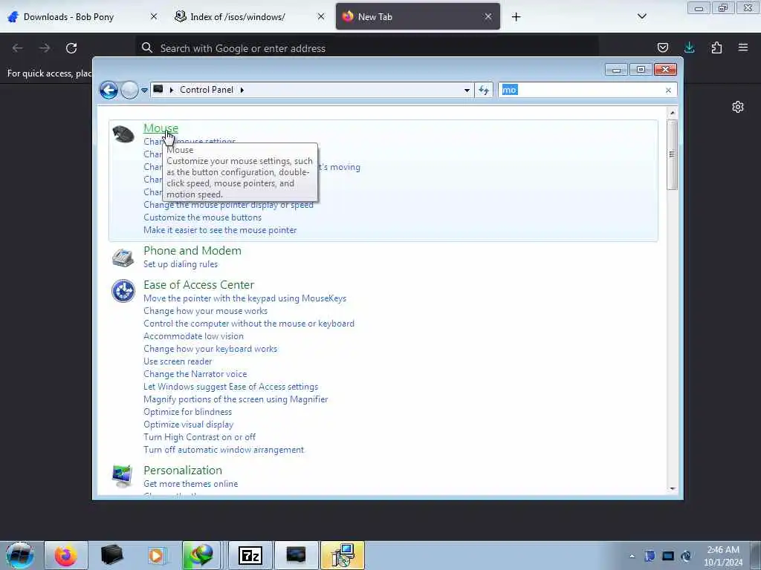The image size is (761, 570).
Task: Click the Mouse icon in Control Panel results
Action: click(x=123, y=134)
